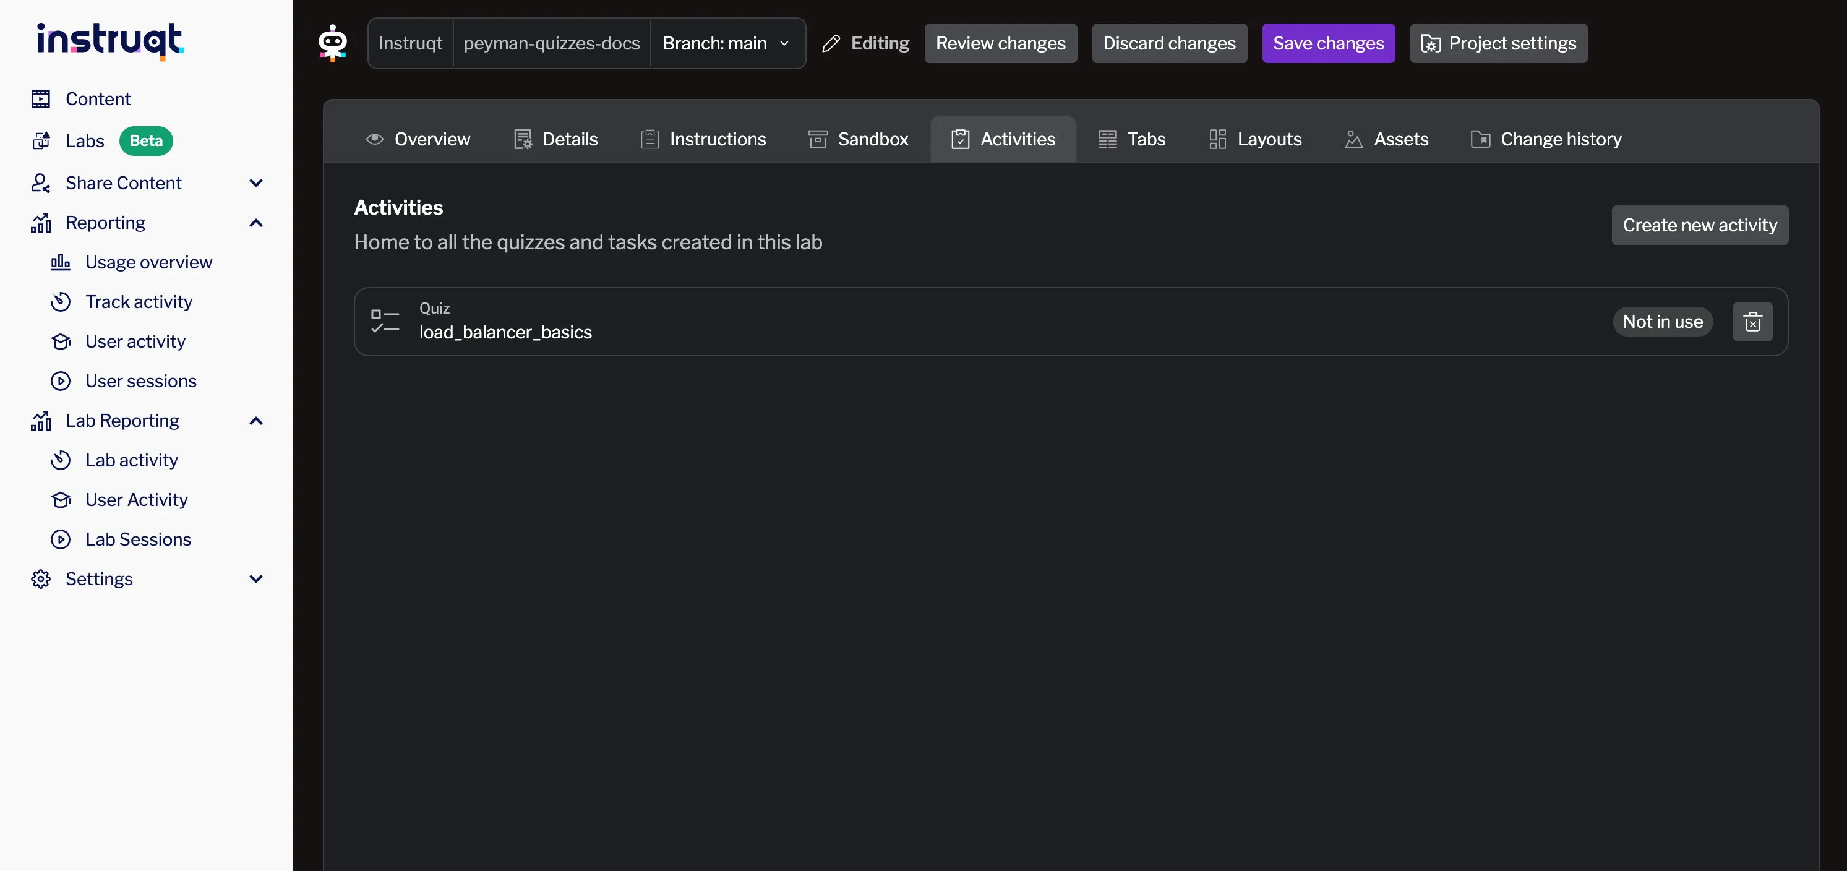Expand the Share Content section
This screenshot has height=871, width=1847.
coord(256,183)
